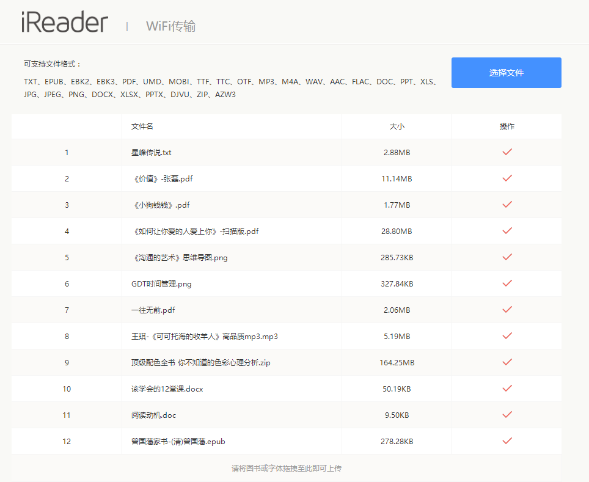The width and height of the screenshot is (589, 482).
Task: Select the 可可托海的牧羊人 mp3 file name
Action: [x=204, y=337]
